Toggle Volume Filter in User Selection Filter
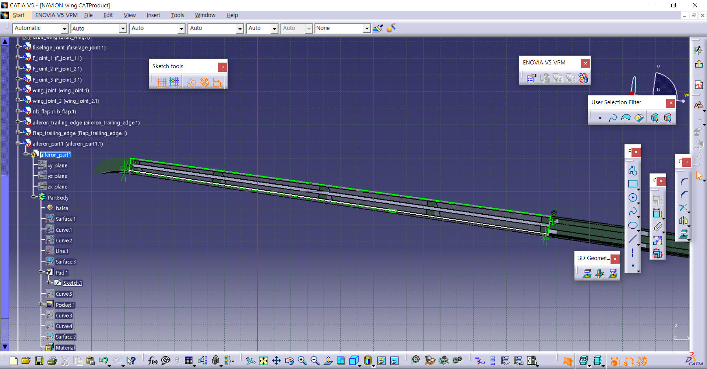This screenshot has width=707, height=369. (639, 118)
